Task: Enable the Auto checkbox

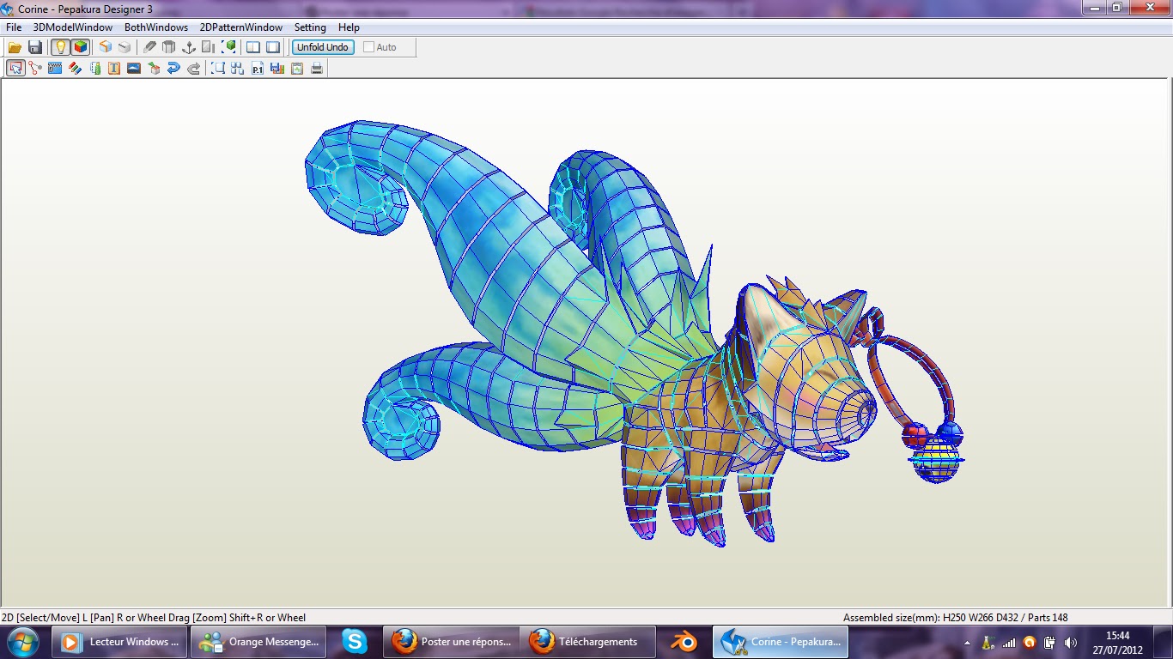Action: coord(368,47)
